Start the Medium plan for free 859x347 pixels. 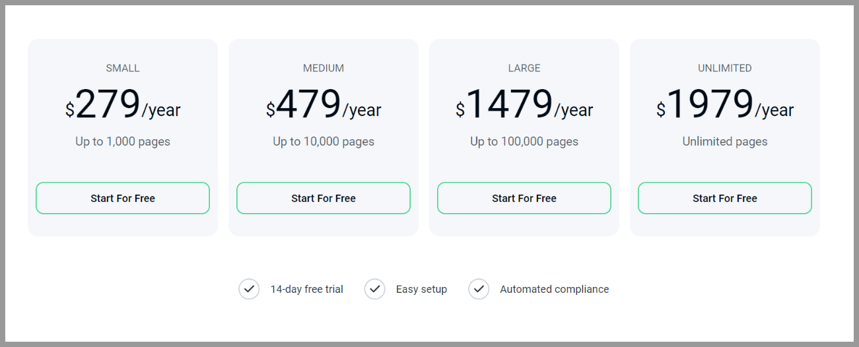pos(324,198)
